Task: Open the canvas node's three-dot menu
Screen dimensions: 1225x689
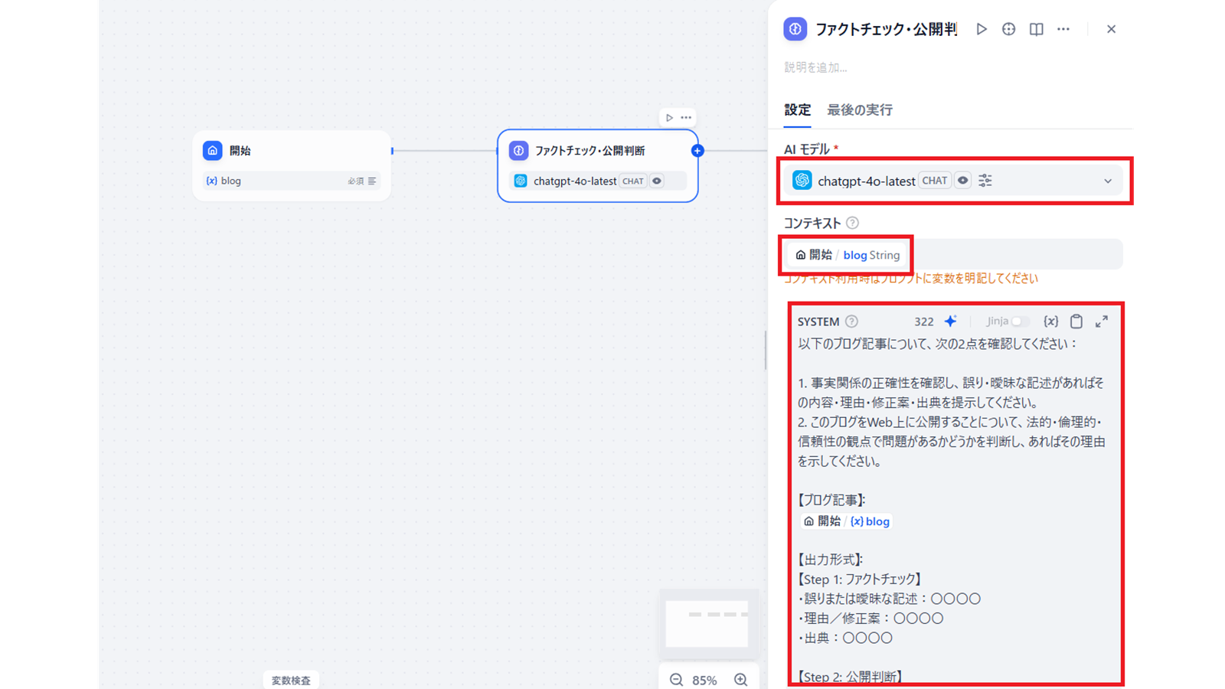Action: point(686,118)
